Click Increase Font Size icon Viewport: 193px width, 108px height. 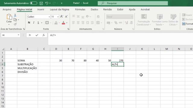pyautogui.click(x=62, y=16)
